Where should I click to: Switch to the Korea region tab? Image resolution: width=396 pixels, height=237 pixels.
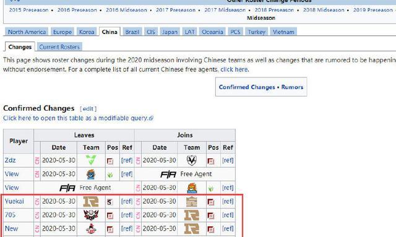[x=87, y=32]
